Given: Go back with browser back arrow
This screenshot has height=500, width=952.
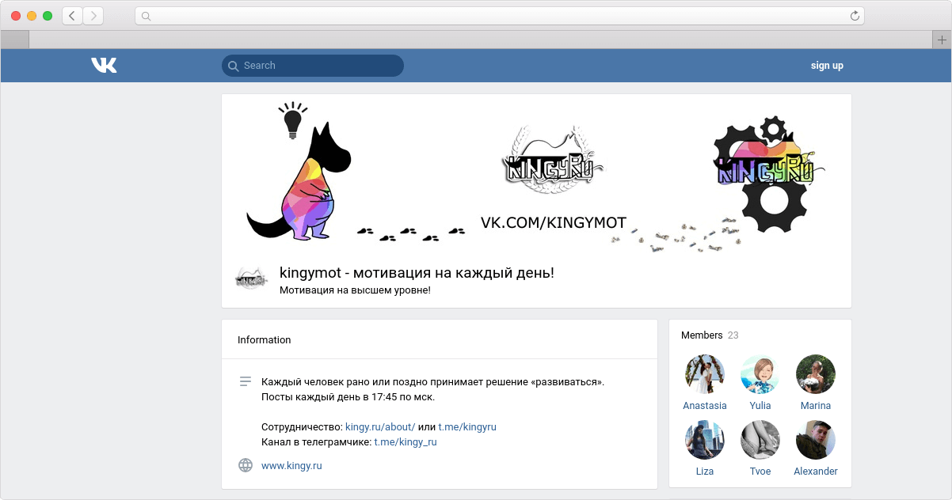Looking at the screenshot, I should coord(72,16).
